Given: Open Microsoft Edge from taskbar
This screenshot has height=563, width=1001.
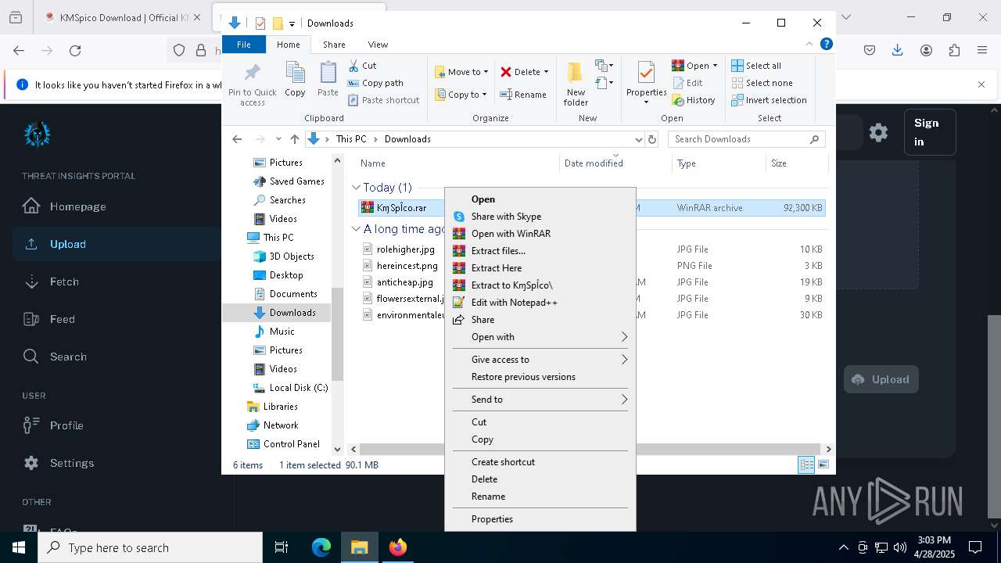Looking at the screenshot, I should [321, 547].
